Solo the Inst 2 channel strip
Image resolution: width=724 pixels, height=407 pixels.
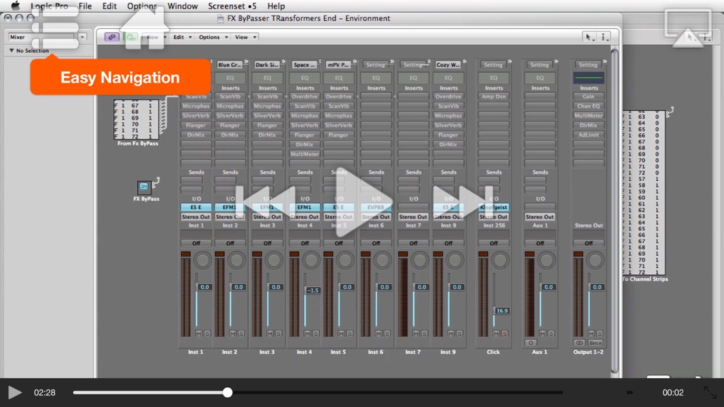click(x=241, y=334)
